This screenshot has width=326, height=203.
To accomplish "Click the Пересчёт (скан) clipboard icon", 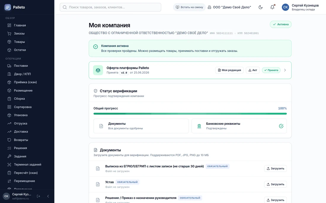I will [x=9, y=173].
